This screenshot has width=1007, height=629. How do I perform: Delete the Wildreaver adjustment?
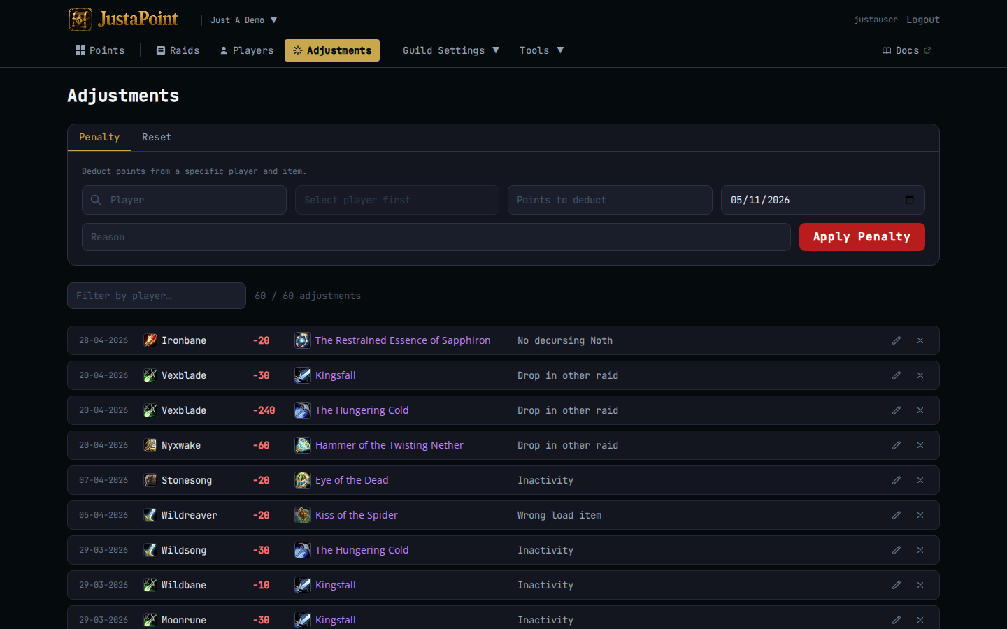pyautogui.click(x=920, y=515)
